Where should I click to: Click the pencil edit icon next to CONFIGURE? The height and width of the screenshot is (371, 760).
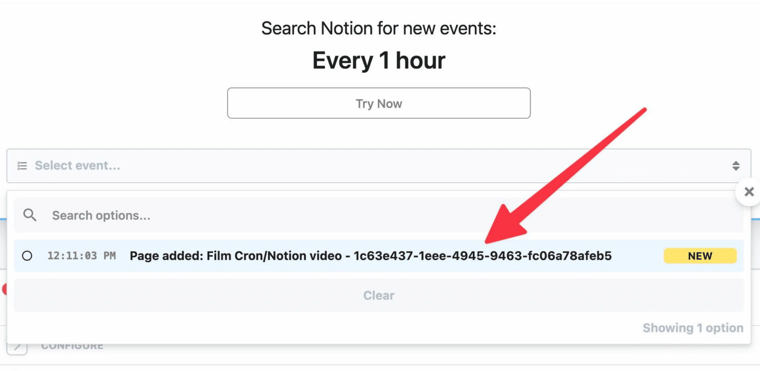click(x=17, y=348)
